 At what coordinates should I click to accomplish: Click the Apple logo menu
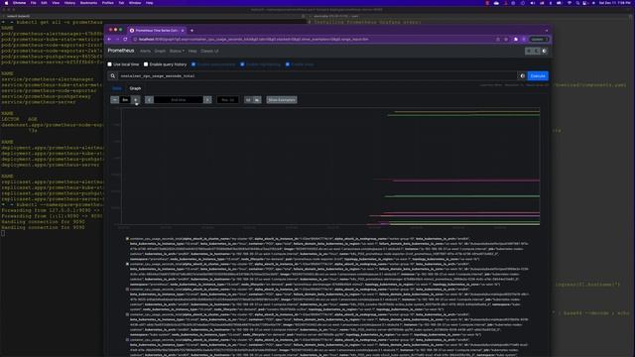(x=6, y=3)
